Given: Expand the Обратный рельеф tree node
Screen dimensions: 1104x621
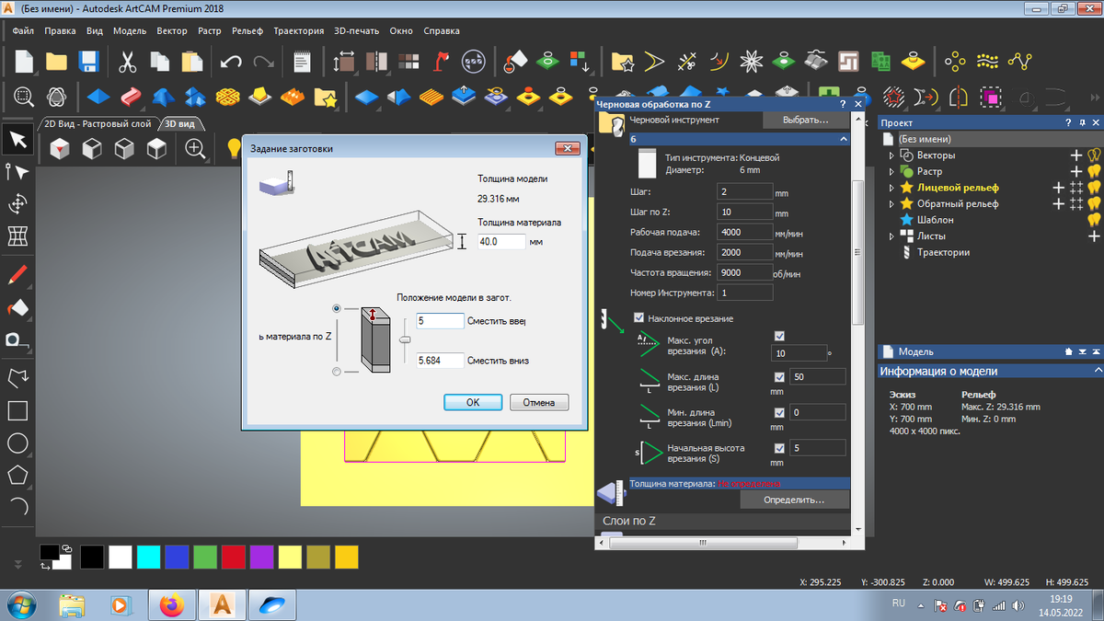Looking at the screenshot, I should (891, 203).
